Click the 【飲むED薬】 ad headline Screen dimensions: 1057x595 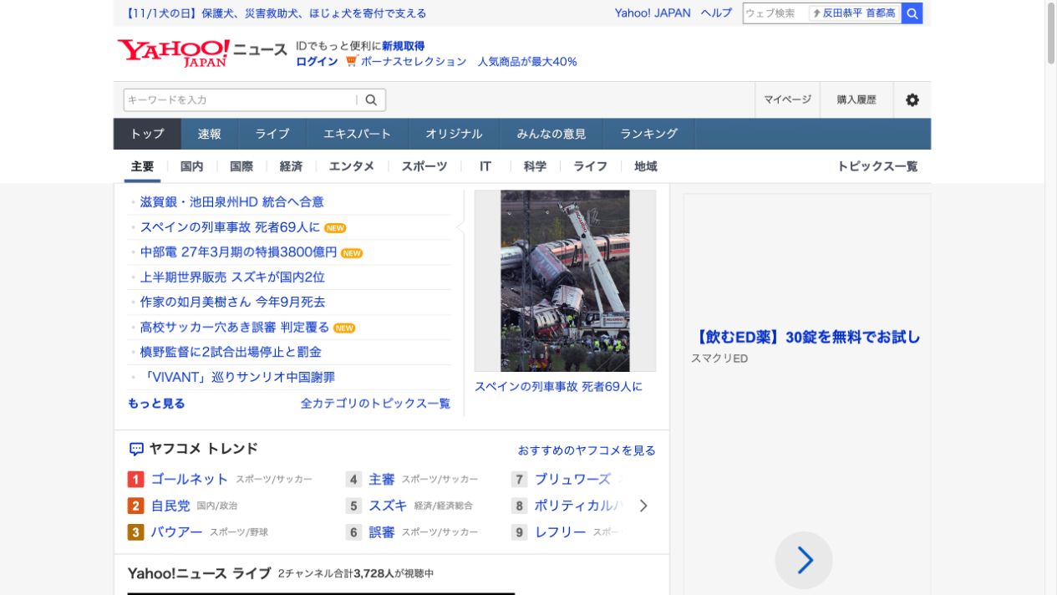tap(806, 337)
